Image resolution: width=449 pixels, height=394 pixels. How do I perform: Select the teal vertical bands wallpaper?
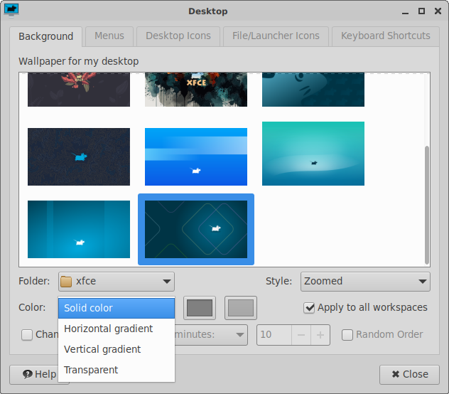tap(79, 229)
